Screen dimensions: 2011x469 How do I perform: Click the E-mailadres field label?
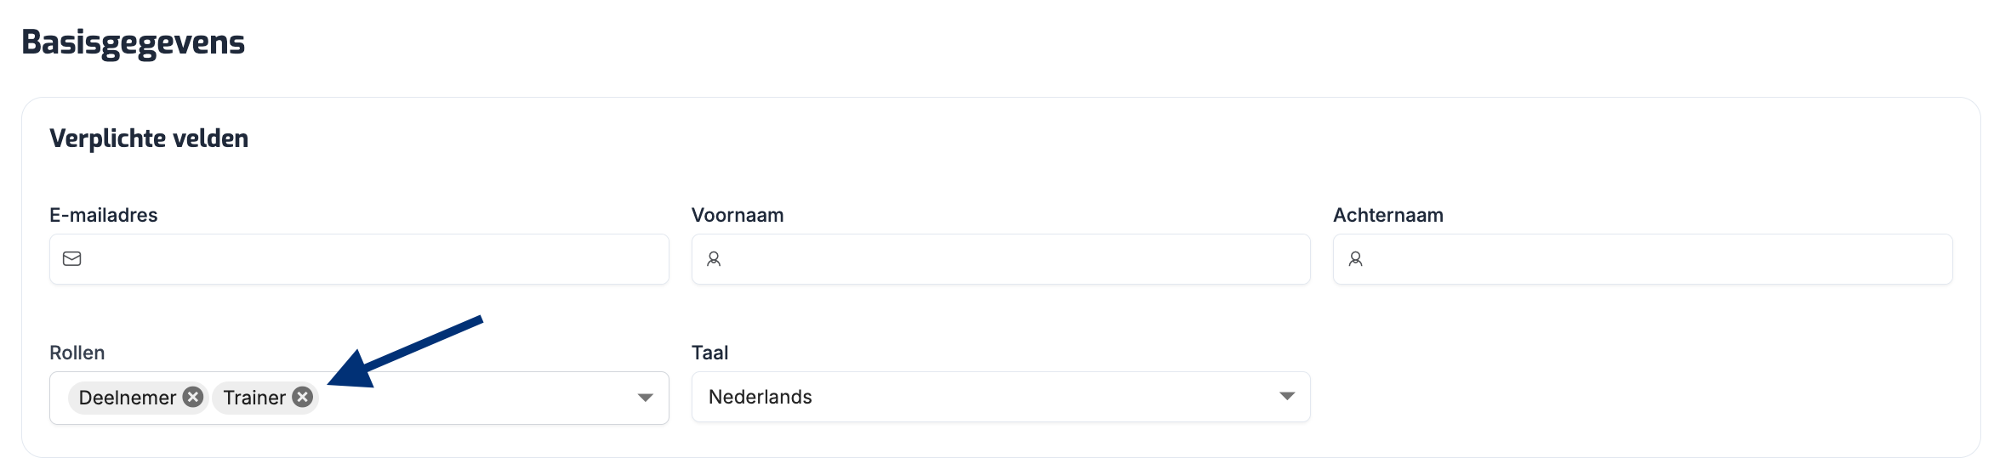(104, 215)
